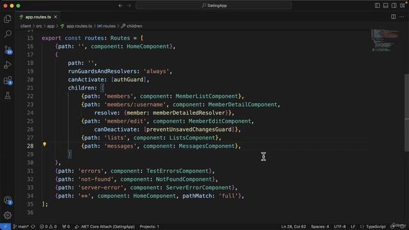Click MemberEditComponent on line 25
Screen dimensions: 409x230
[220, 121]
